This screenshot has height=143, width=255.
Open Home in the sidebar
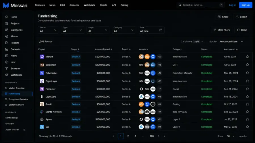click(11, 17)
